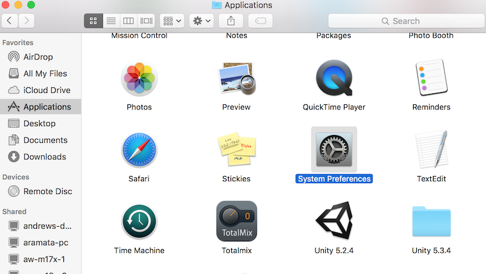Click the Stickies name label

click(x=236, y=179)
